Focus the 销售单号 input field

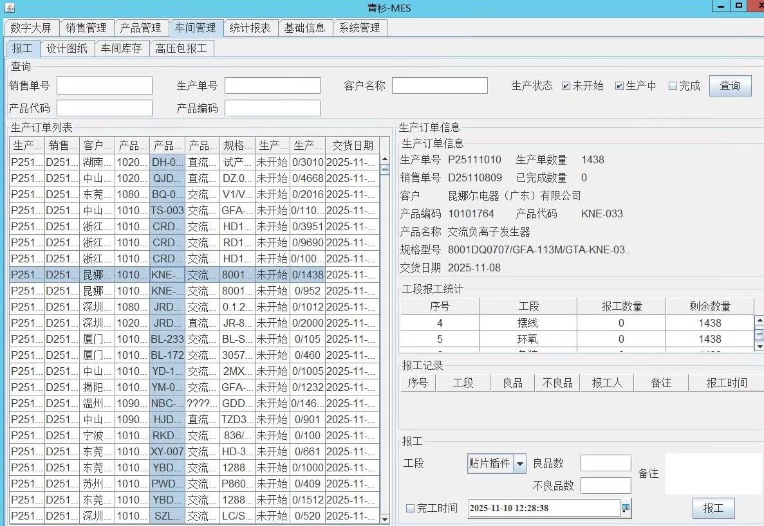[104, 86]
